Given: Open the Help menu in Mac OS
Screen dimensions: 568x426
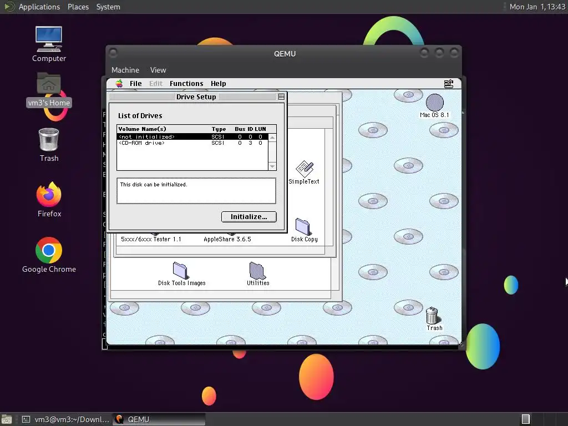Looking at the screenshot, I should (x=219, y=84).
